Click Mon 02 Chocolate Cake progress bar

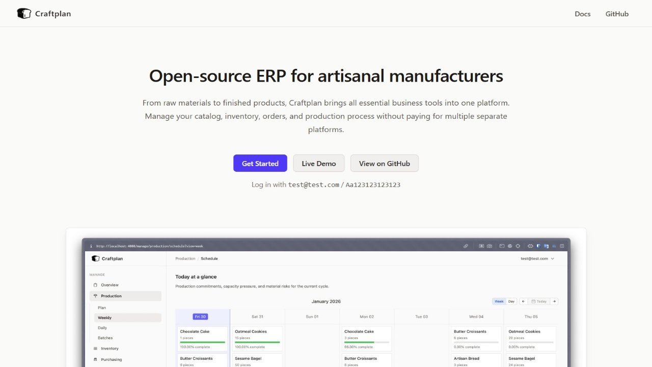coord(367,342)
